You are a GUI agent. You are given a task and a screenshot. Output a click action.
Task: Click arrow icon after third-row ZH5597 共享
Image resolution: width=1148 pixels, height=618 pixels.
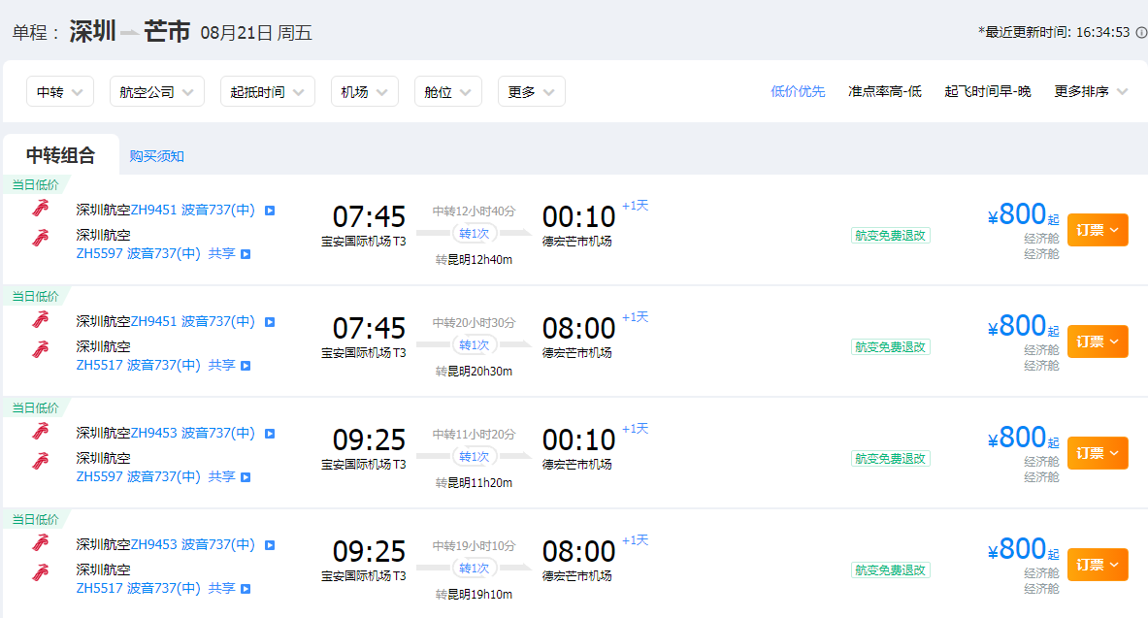(246, 477)
